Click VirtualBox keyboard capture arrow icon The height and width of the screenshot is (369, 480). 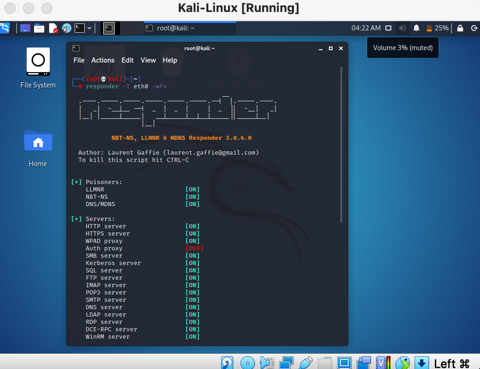point(421,363)
